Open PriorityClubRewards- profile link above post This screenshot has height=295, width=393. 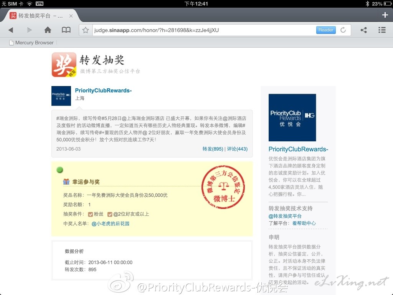coord(103,91)
